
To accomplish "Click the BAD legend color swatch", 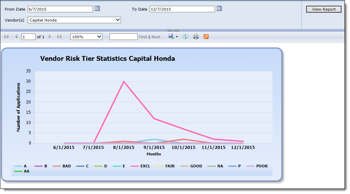I will (x=57, y=166).
